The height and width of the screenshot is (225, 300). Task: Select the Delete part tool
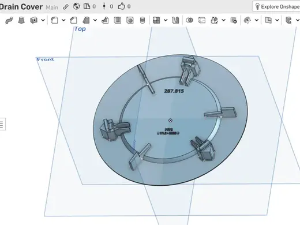point(234,20)
